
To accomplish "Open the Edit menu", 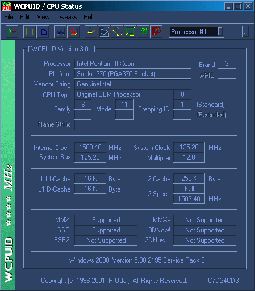I will point(25,17).
